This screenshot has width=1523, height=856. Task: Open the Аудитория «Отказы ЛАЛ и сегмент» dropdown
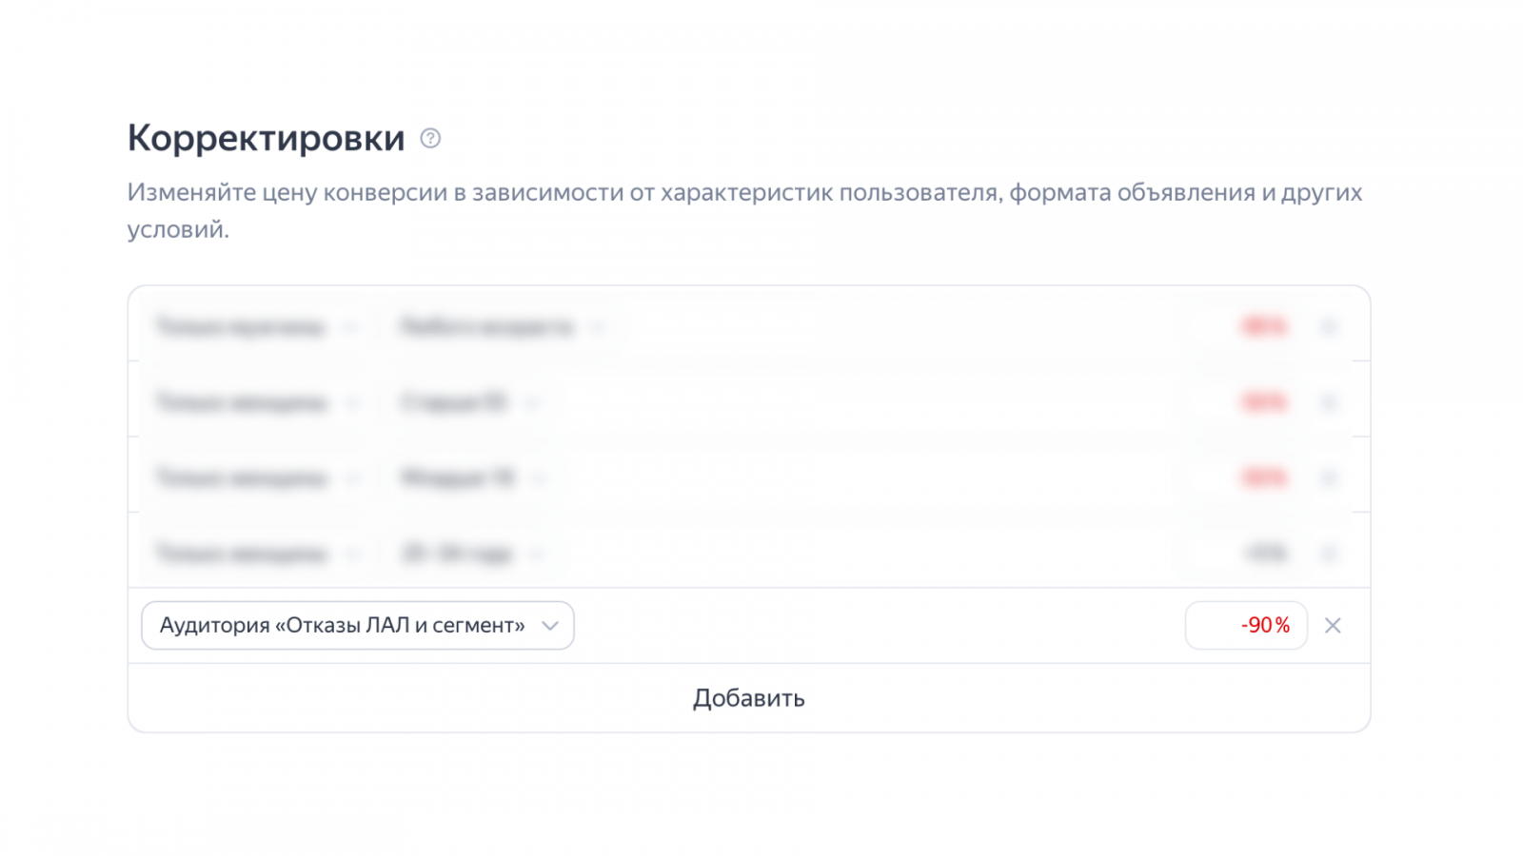(x=358, y=626)
